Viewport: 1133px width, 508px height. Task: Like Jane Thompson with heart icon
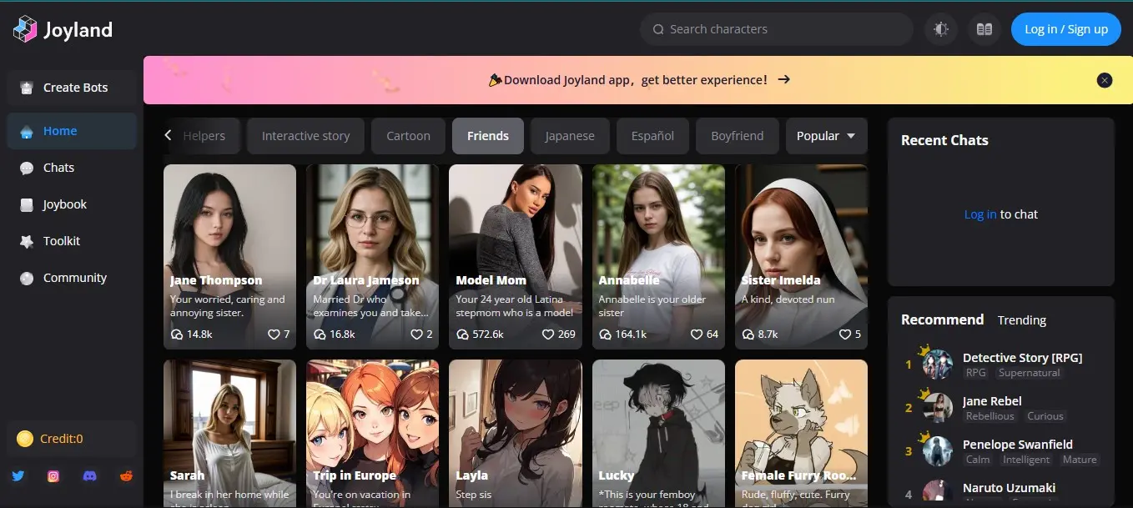pyautogui.click(x=273, y=334)
